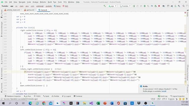The image size is (189, 106).
Task: Open the Logcat tool window
Action: (66, 96)
